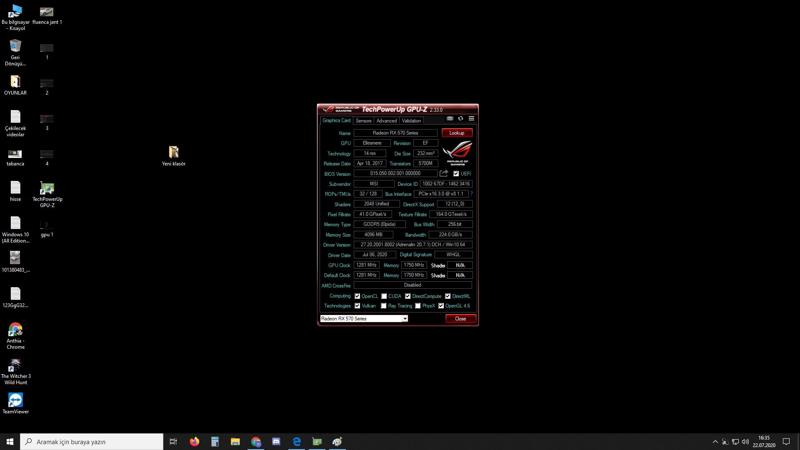Switch to the Sensors tab
Image resolution: width=800 pixels, height=450 pixels.
tap(363, 121)
